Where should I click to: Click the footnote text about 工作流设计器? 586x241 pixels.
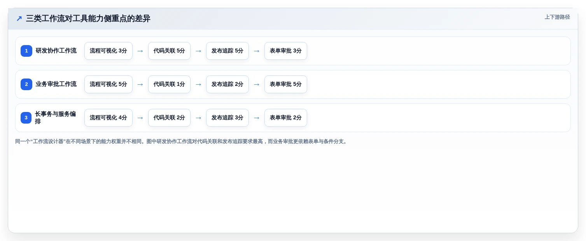coord(182,141)
